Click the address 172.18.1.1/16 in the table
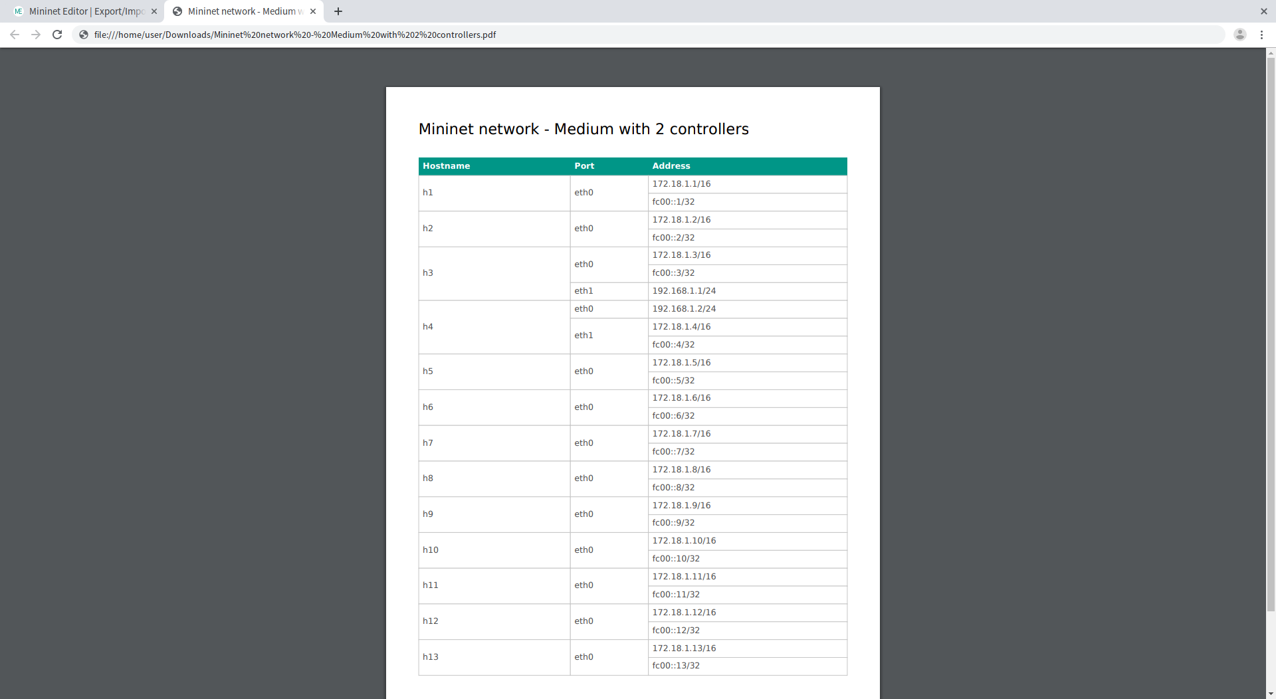This screenshot has width=1276, height=699. 681,183
